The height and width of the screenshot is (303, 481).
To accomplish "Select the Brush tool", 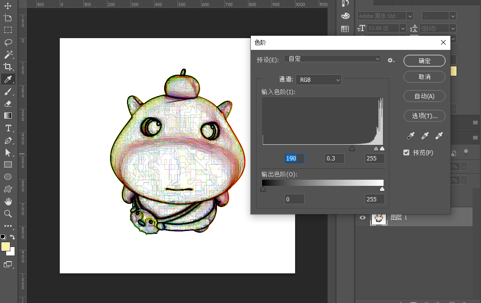I will pos(8,91).
